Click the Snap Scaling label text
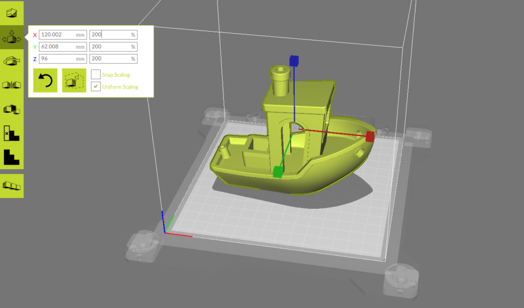The width and height of the screenshot is (524, 308). point(116,75)
